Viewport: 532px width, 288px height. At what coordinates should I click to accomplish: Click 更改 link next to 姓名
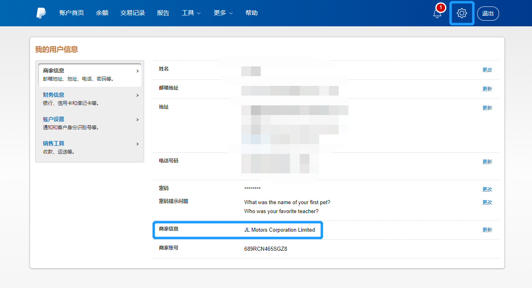pyautogui.click(x=487, y=70)
